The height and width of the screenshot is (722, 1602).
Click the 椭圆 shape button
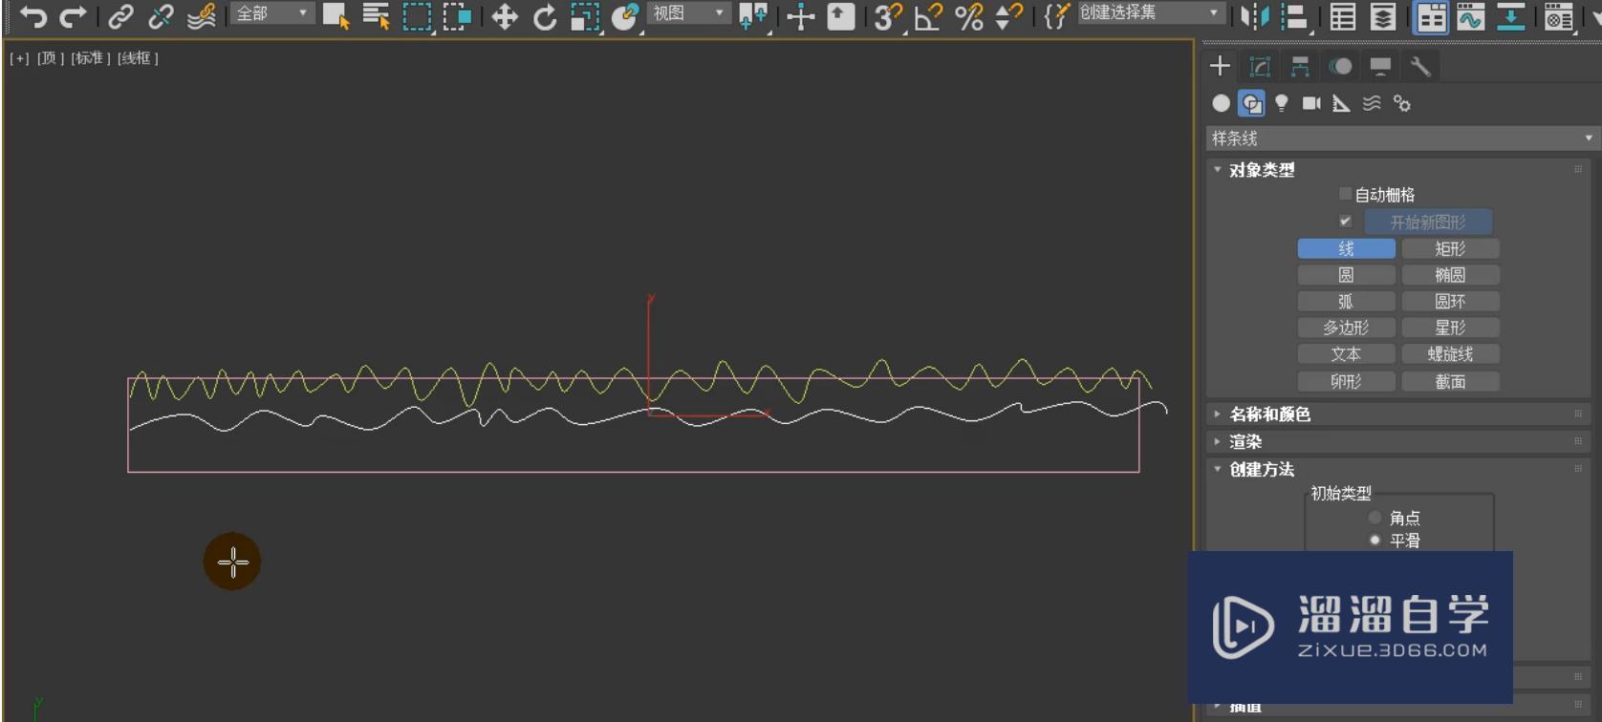(1450, 275)
